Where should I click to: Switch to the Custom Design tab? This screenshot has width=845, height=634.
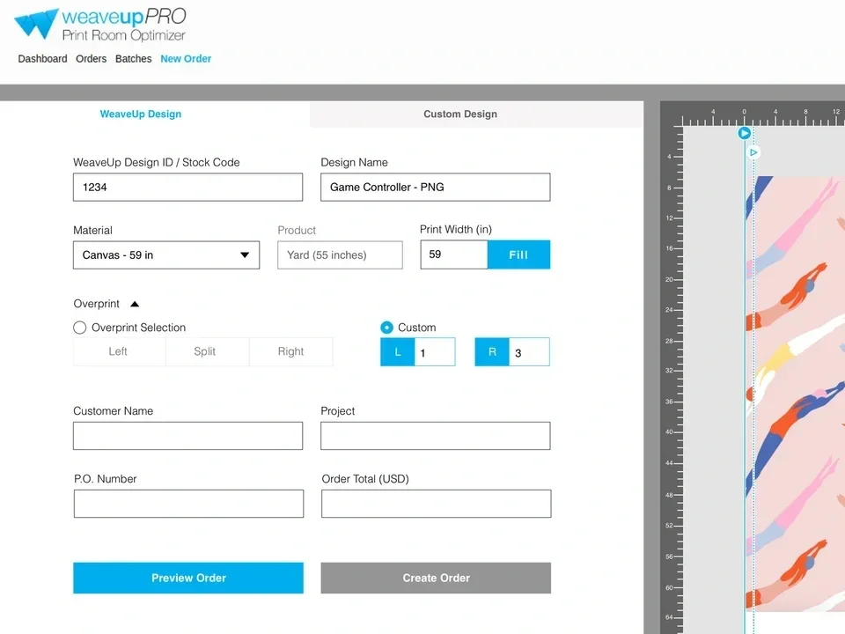click(459, 114)
